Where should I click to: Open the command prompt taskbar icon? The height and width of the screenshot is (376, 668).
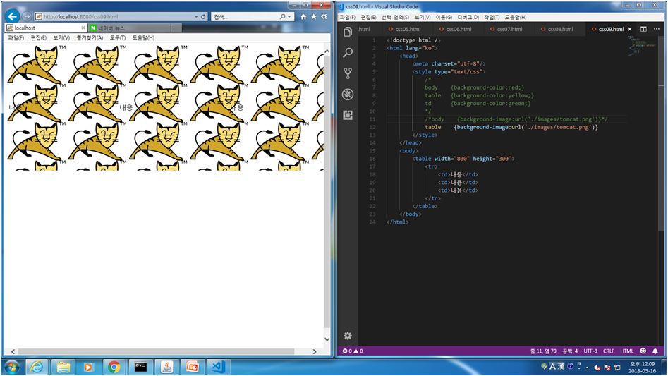pos(140,367)
